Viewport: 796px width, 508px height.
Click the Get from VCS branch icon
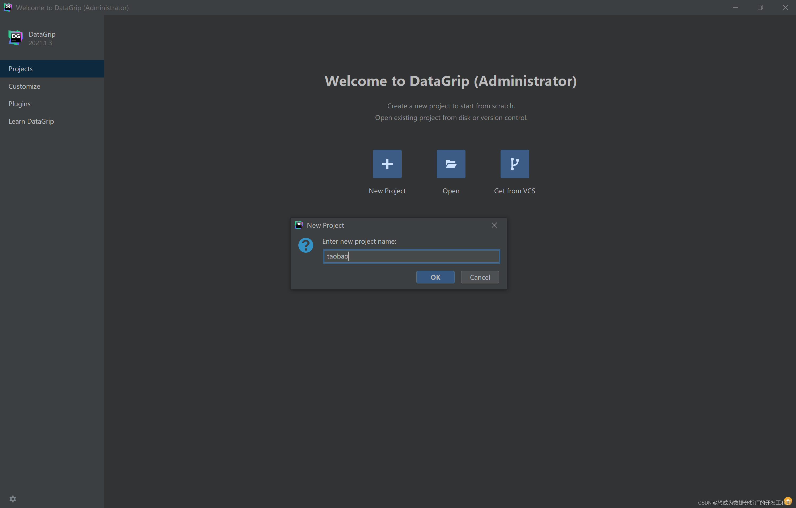click(514, 164)
